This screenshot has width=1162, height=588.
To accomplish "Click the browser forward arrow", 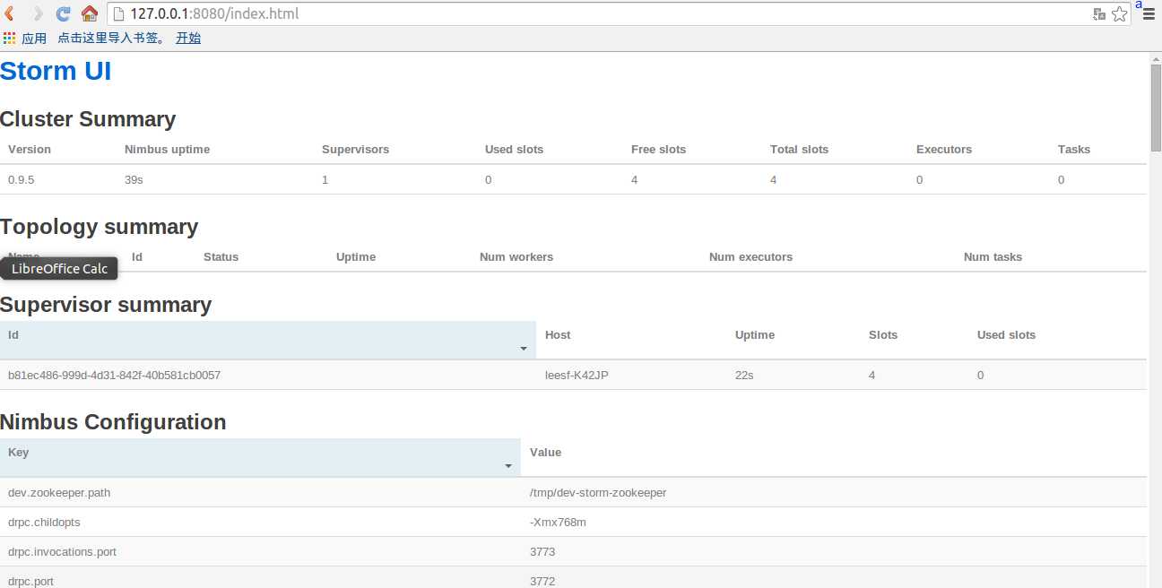I will pyautogui.click(x=37, y=13).
